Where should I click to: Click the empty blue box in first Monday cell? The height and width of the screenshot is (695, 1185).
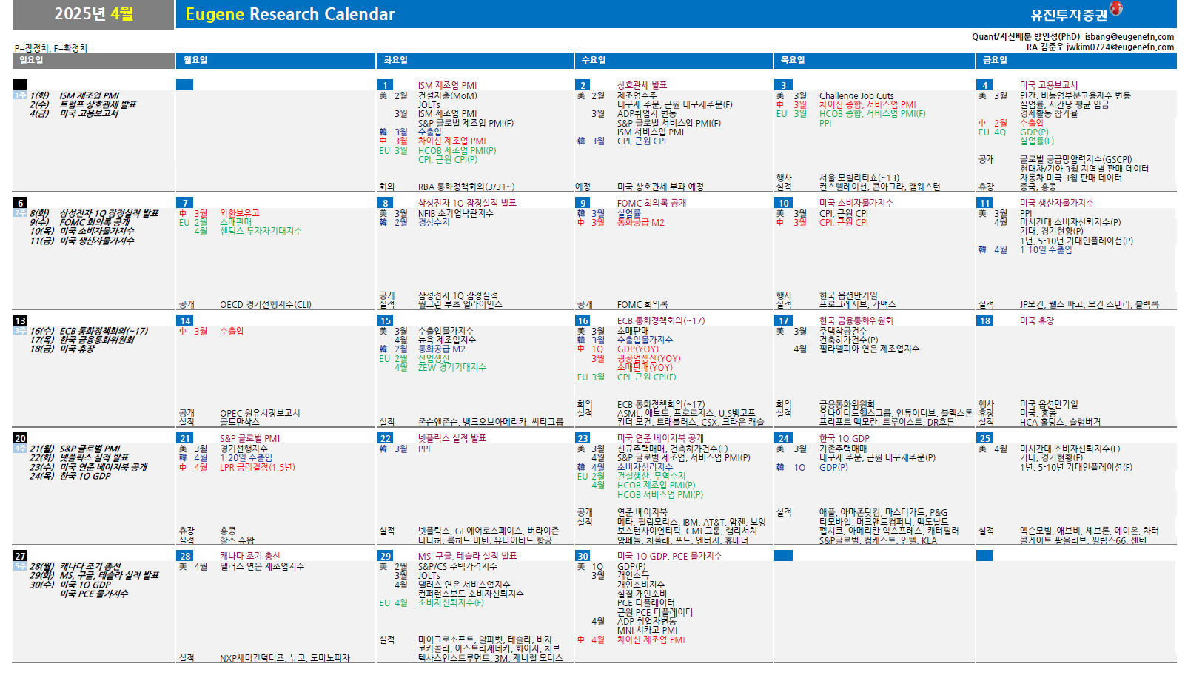(x=184, y=85)
